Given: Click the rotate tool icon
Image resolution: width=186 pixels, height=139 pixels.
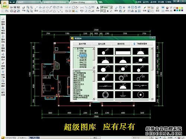Looking at the screenshot, I should tap(136, 7).
